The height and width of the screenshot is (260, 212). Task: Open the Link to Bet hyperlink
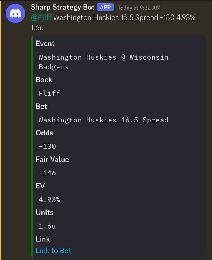pyautogui.click(x=53, y=251)
